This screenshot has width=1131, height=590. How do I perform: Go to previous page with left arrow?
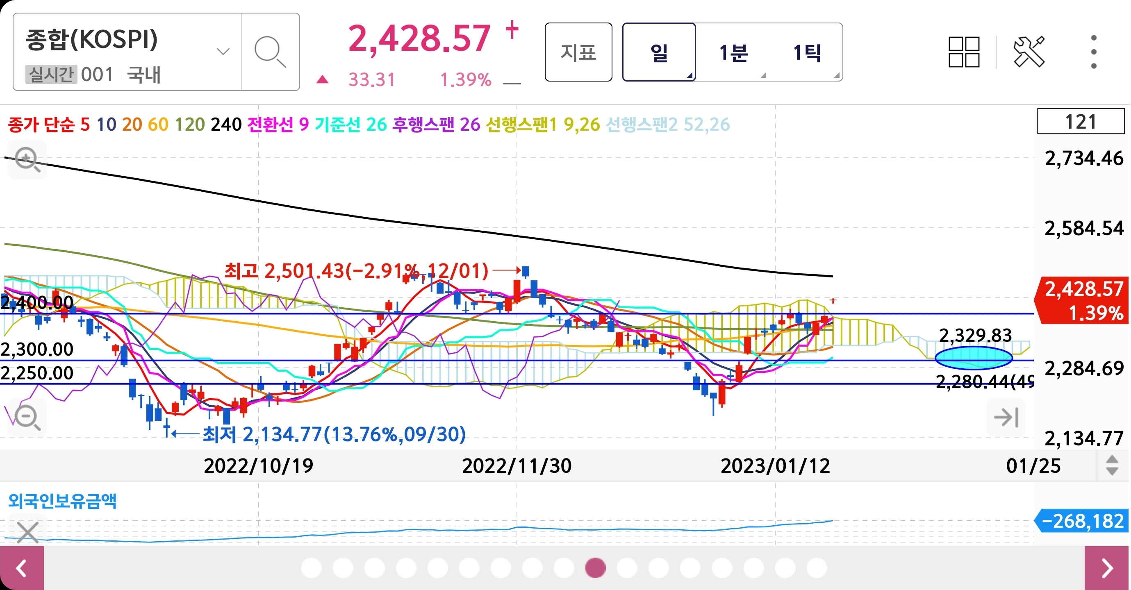click(x=21, y=568)
